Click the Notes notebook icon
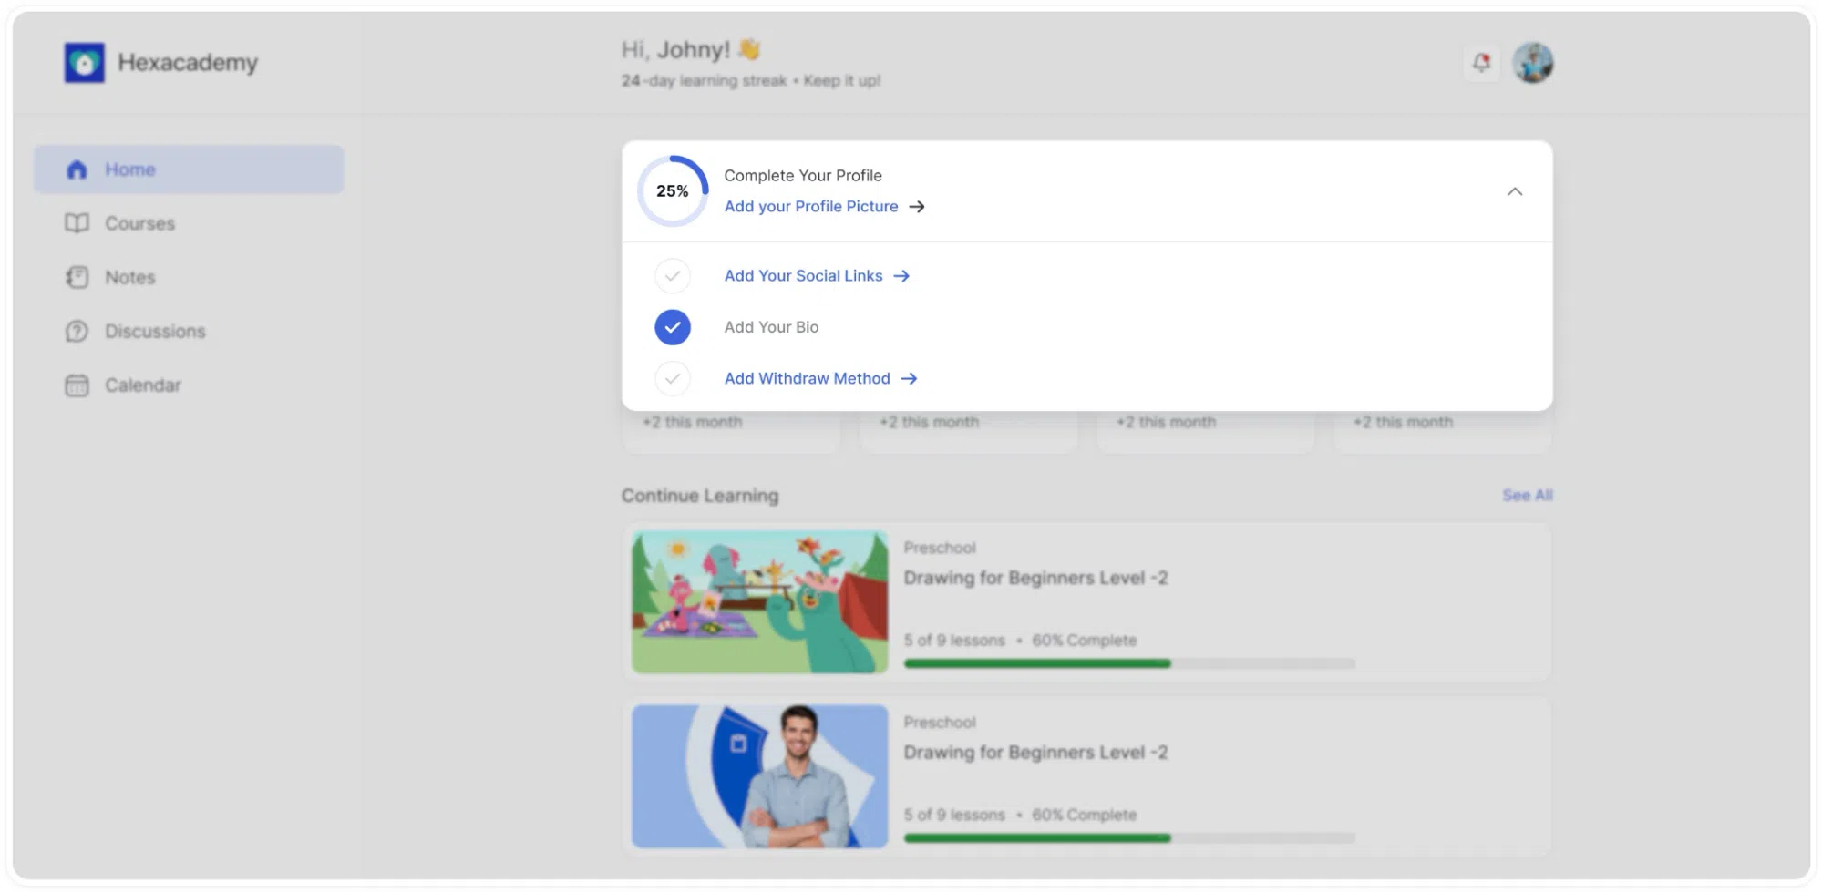 [77, 277]
